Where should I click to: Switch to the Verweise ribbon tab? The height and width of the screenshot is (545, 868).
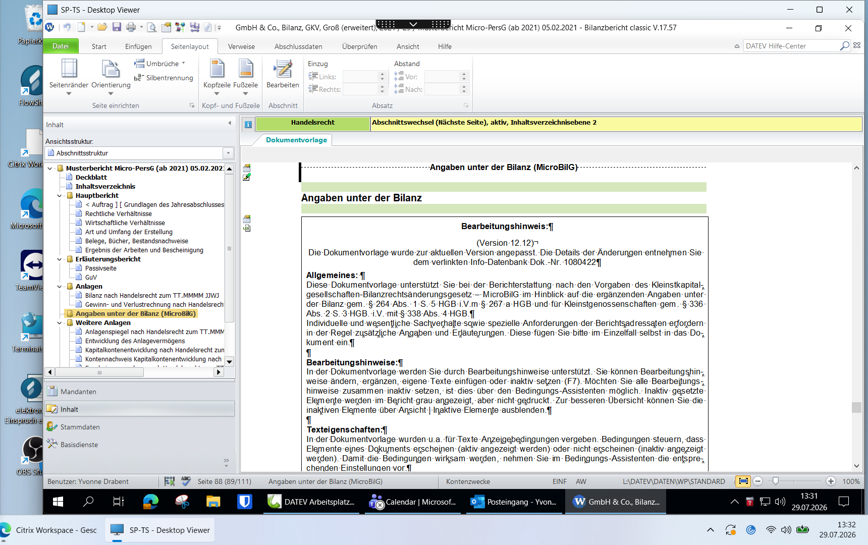[241, 46]
